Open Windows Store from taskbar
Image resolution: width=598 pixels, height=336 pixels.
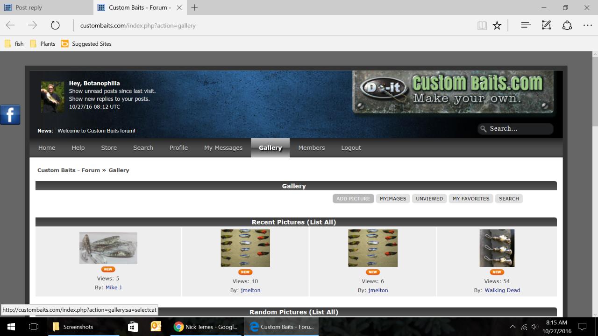[133, 327]
